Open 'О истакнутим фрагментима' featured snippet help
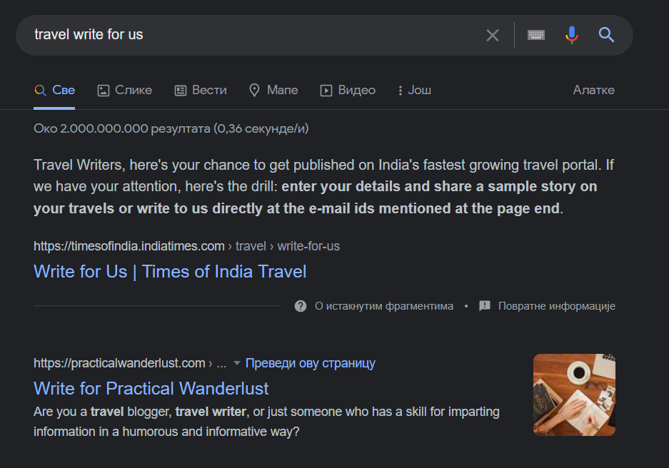Viewport: 669px width, 468px height. [x=384, y=306]
